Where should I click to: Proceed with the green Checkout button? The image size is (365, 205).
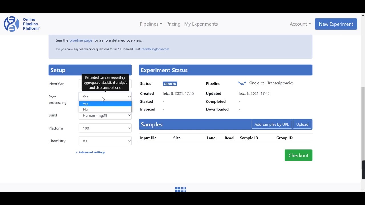click(x=298, y=155)
